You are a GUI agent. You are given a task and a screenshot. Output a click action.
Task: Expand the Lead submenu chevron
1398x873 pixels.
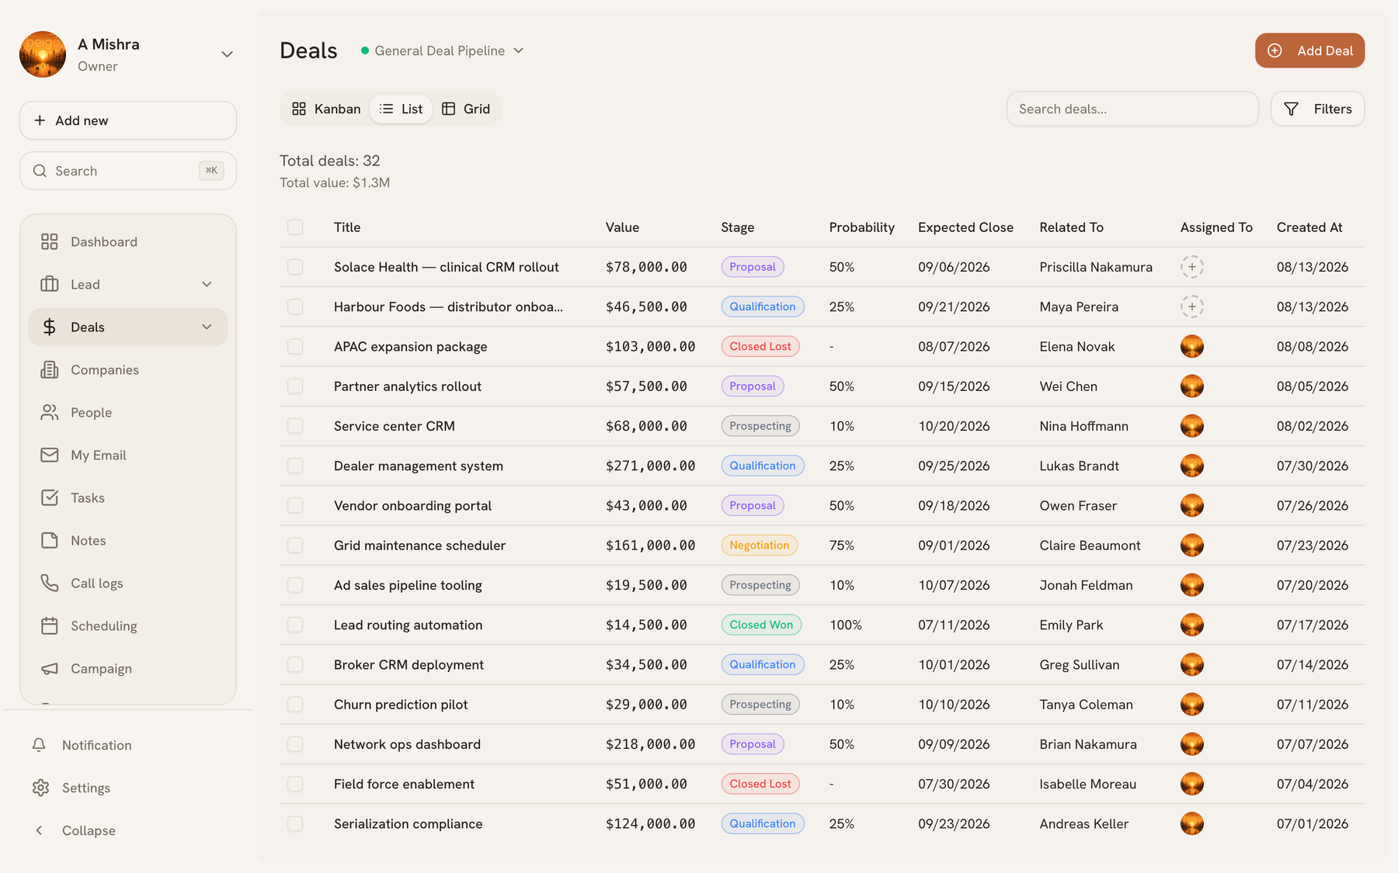tap(207, 285)
